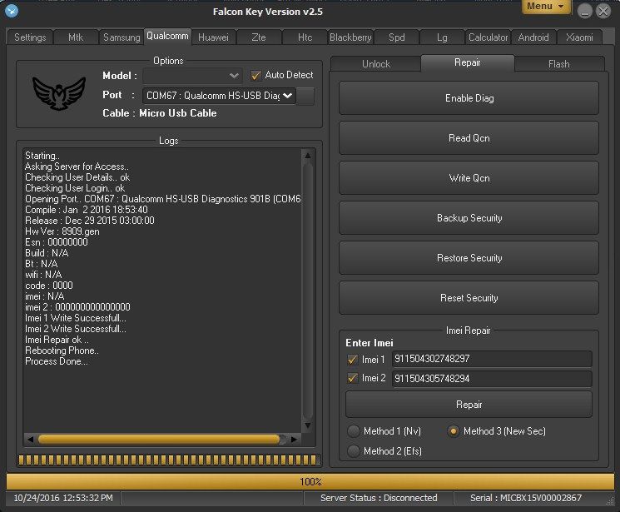
Task: Switch to the Lg tab
Action: (x=442, y=37)
